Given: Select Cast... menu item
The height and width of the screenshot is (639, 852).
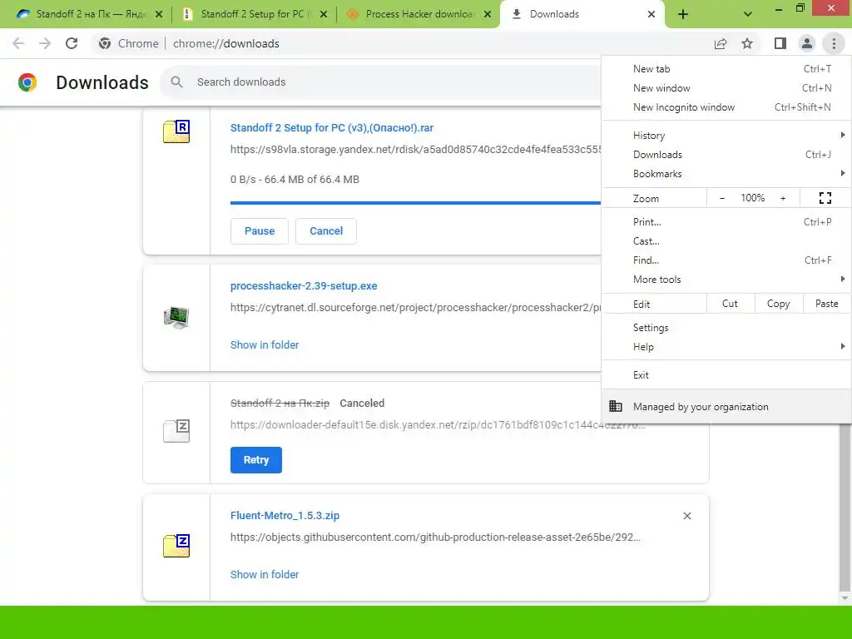Looking at the screenshot, I should [726, 240].
